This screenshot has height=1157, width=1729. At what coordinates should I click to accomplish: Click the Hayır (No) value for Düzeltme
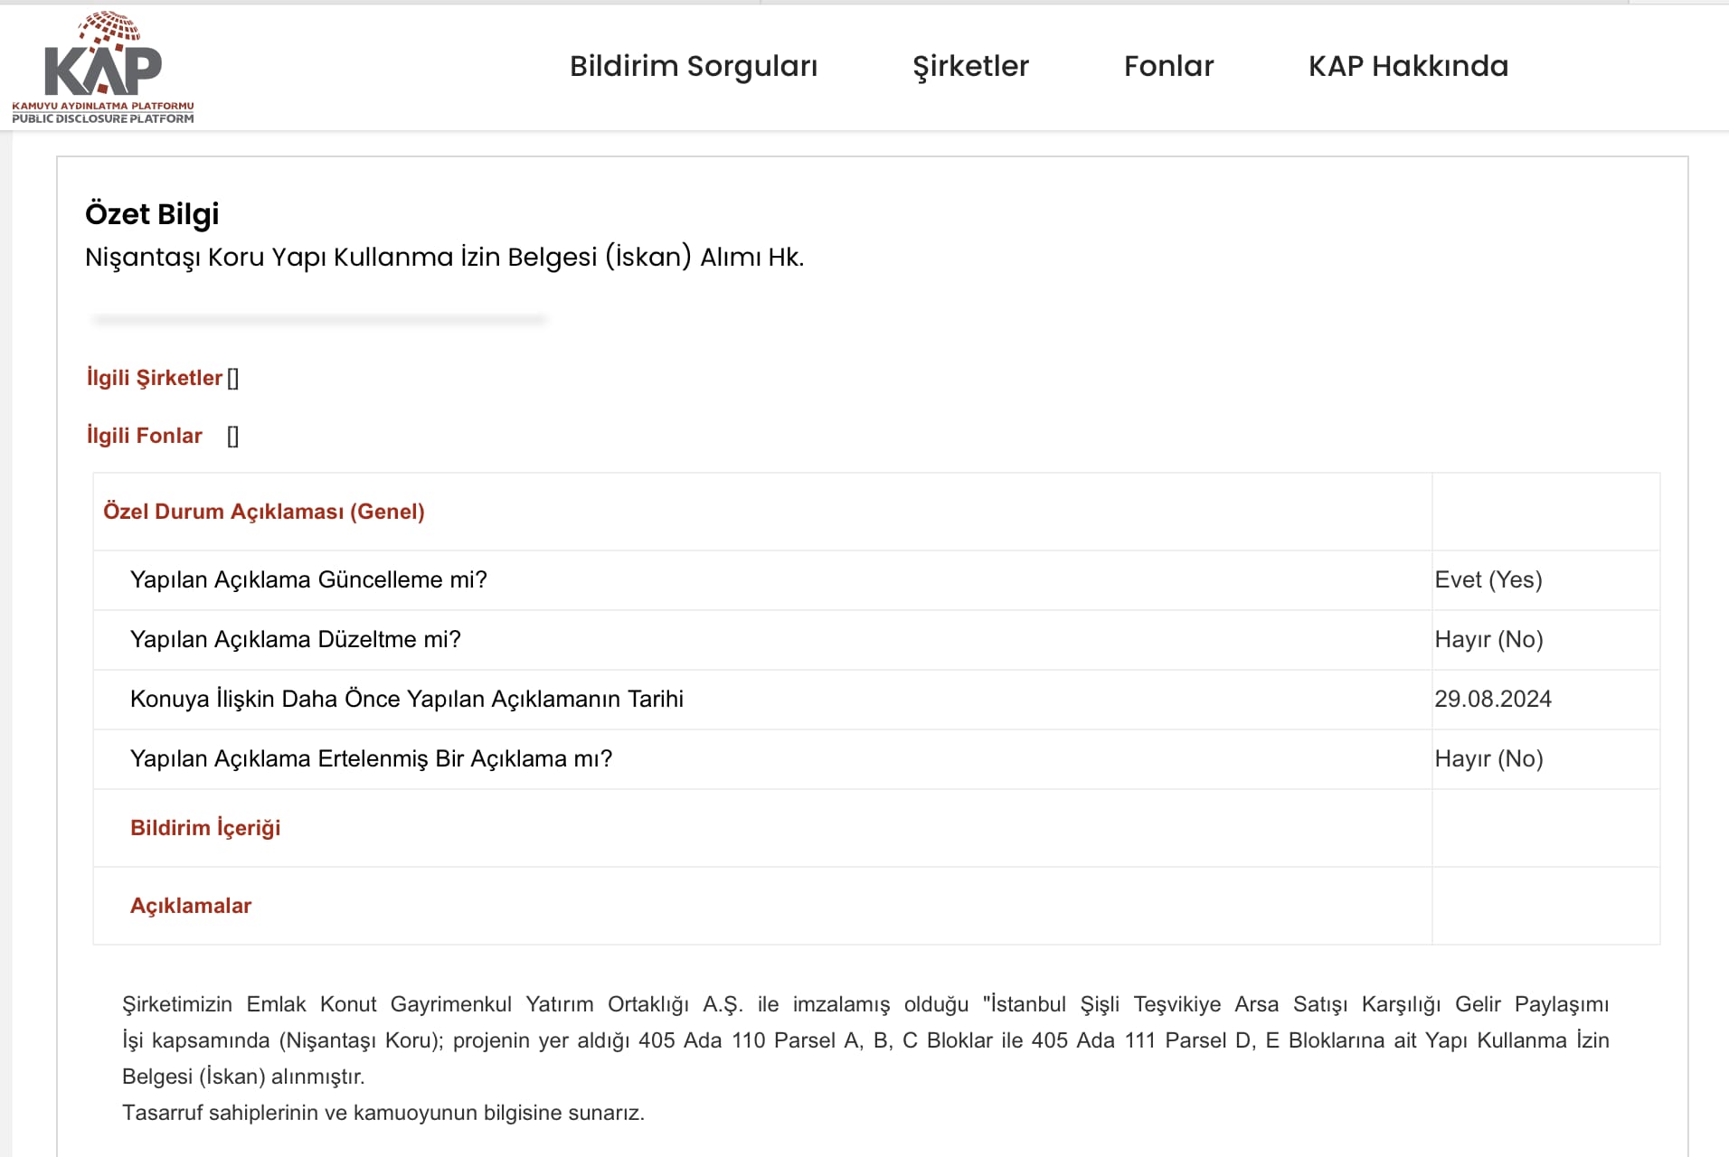pyautogui.click(x=1488, y=640)
